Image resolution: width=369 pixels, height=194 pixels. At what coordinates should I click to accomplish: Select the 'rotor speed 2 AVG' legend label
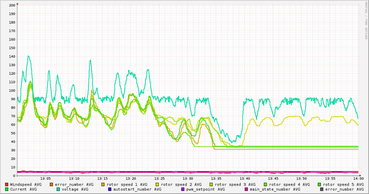tap(181, 184)
